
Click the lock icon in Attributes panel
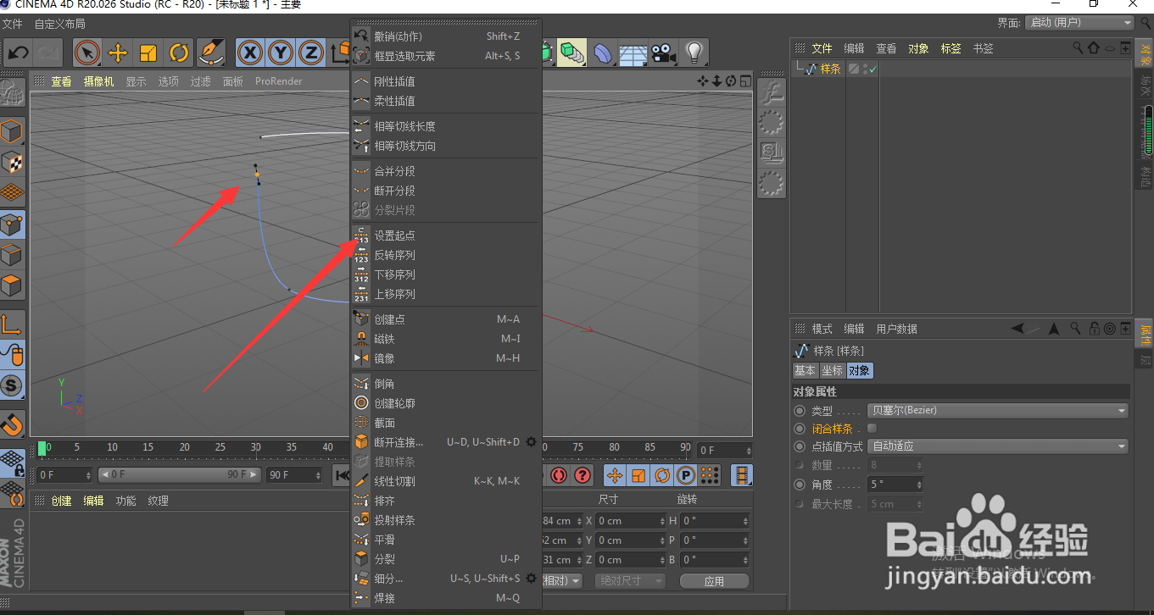point(1095,329)
